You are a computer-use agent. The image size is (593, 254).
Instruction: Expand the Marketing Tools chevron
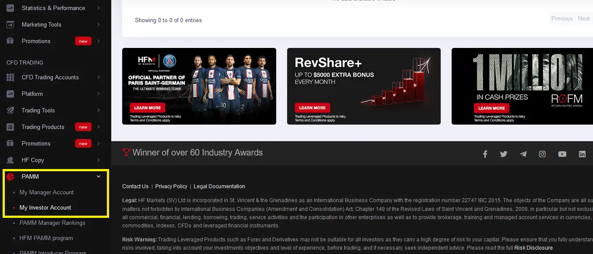tap(99, 24)
